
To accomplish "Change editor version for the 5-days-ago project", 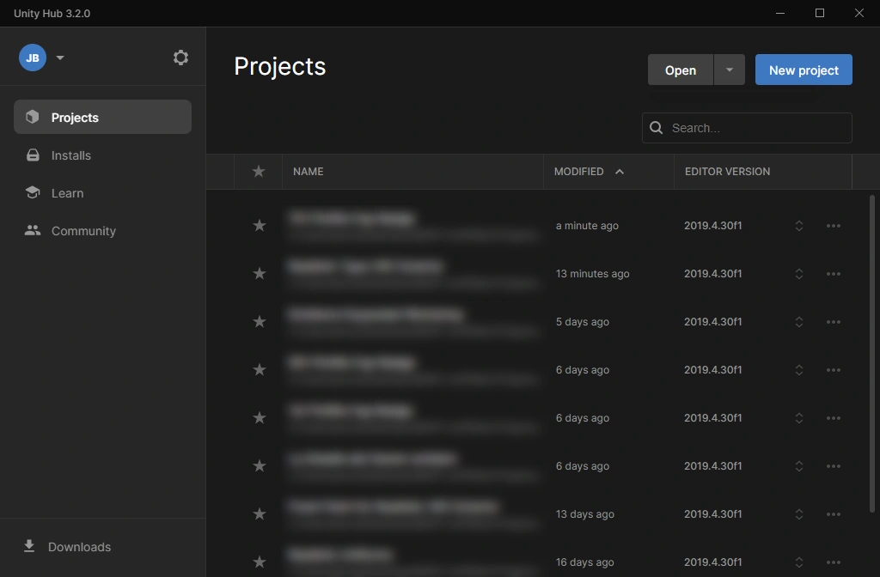I will click(x=799, y=322).
